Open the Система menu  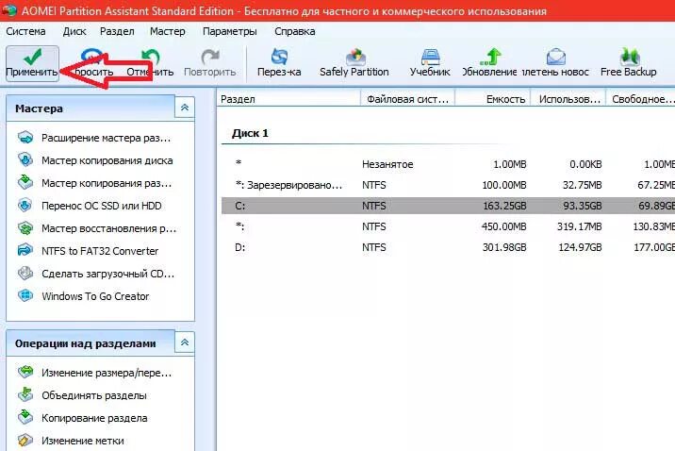click(25, 31)
